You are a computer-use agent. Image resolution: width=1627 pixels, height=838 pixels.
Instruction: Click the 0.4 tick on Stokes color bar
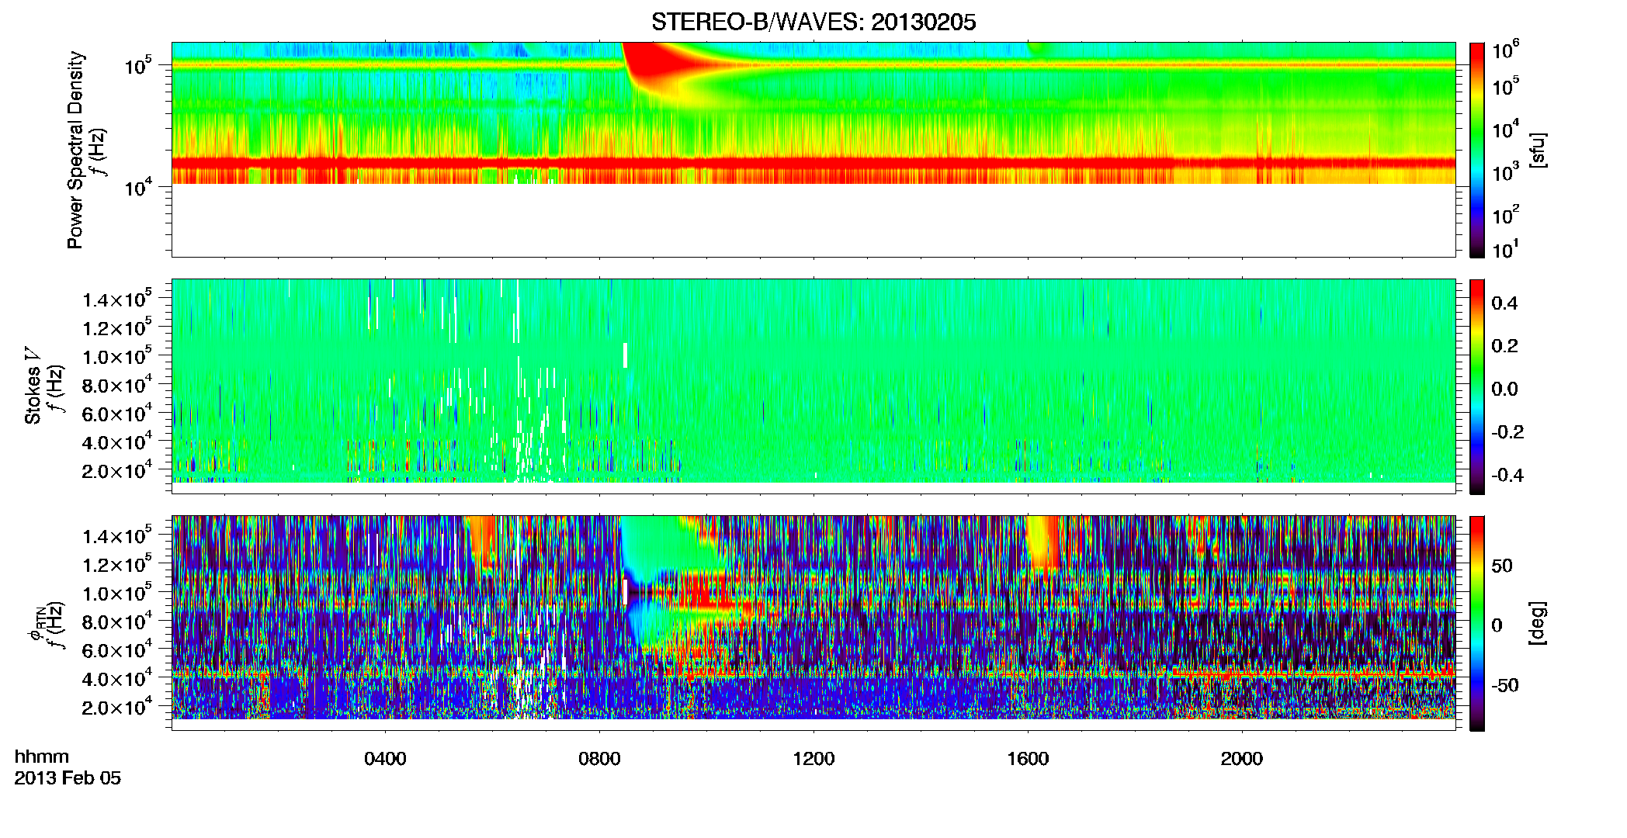click(1504, 303)
